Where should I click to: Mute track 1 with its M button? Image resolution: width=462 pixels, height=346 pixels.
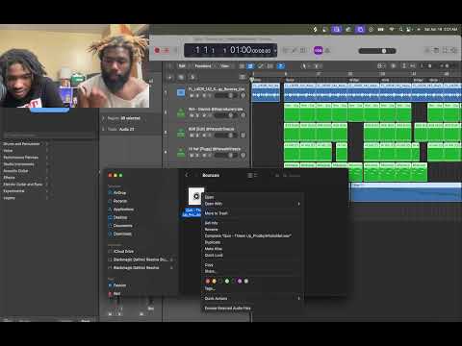tap(192, 95)
